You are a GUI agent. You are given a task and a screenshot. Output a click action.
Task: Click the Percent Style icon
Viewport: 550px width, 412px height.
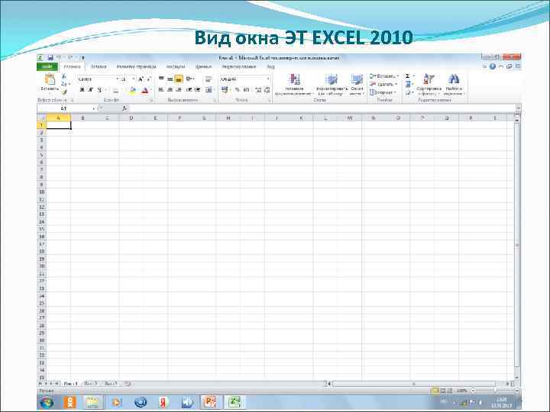point(237,90)
